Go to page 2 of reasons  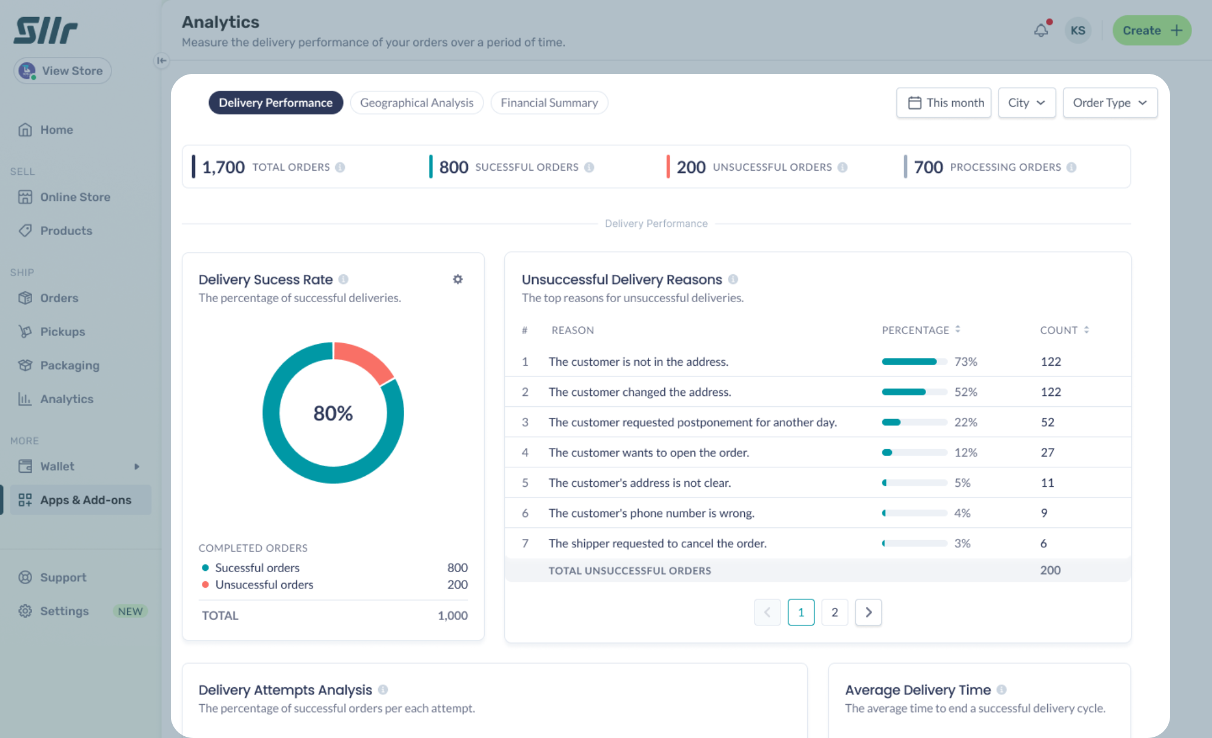tap(834, 612)
